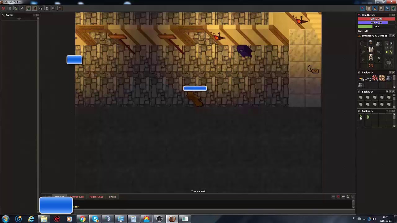Toggle the stand still mode in Combat
Image resolution: width=397 pixels, height=223 pixels.
coord(390,44)
